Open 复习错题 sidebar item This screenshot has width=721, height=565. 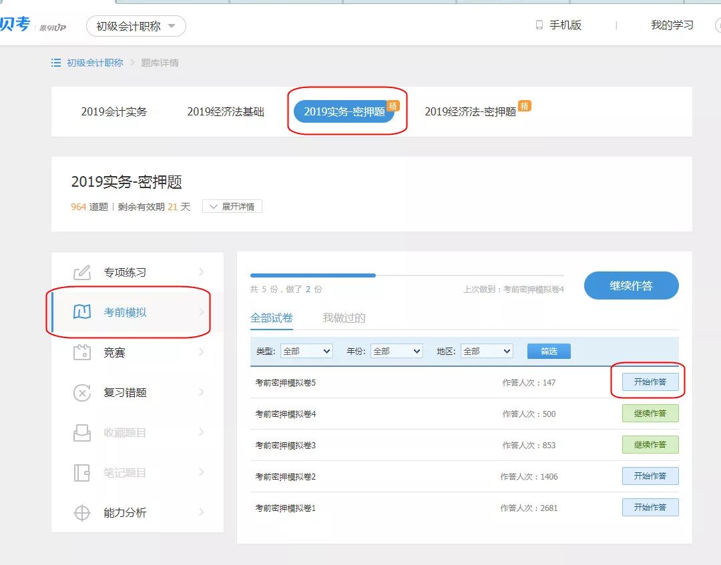pyautogui.click(x=138, y=393)
